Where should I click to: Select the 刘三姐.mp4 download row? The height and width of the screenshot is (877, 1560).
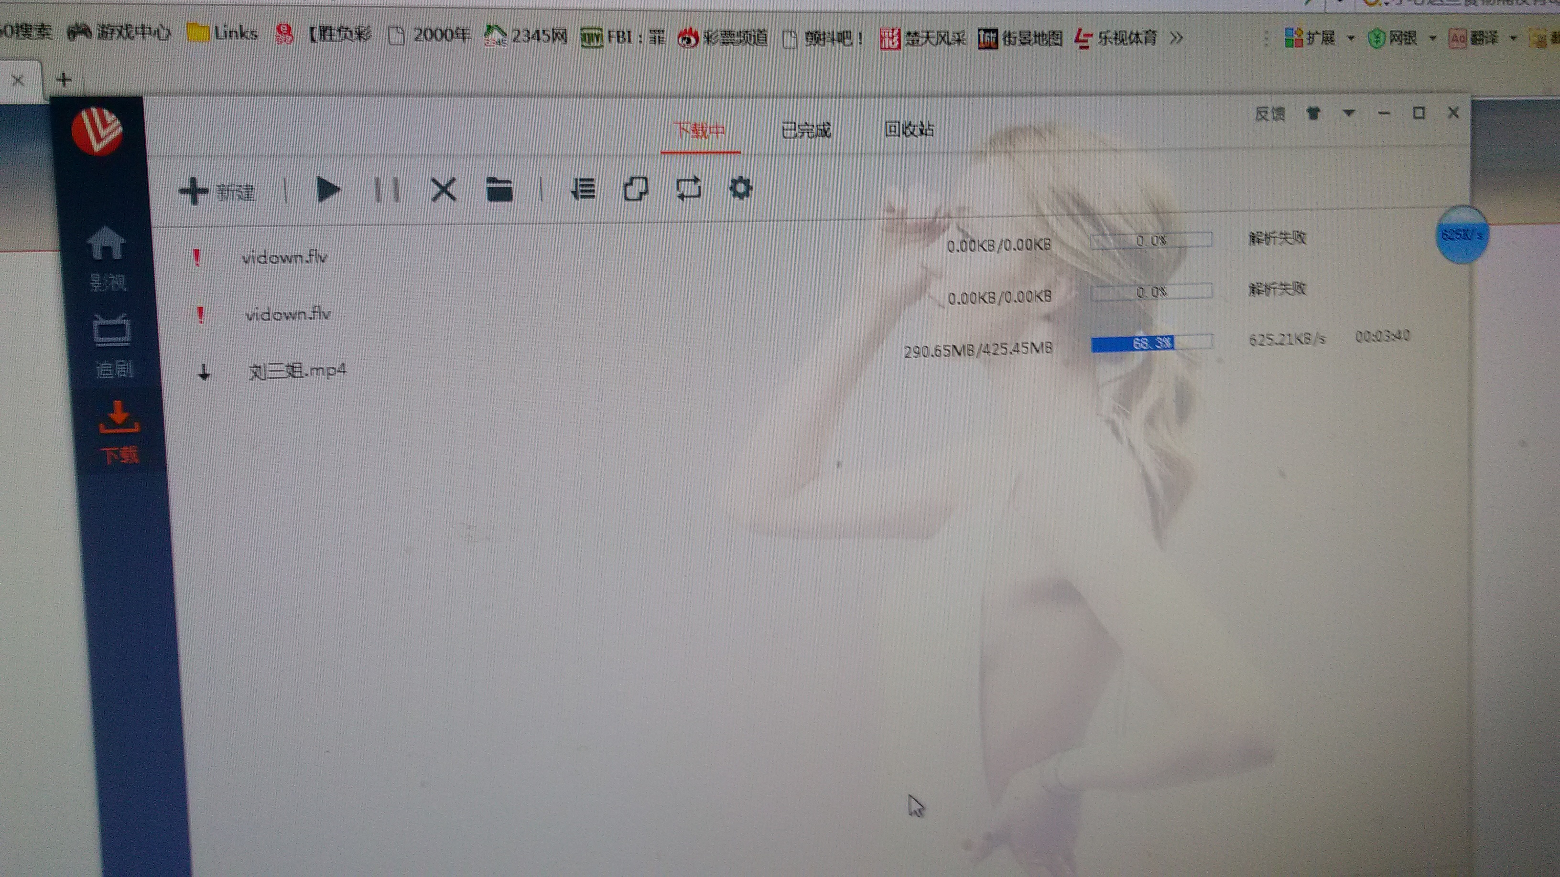[297, 370]
